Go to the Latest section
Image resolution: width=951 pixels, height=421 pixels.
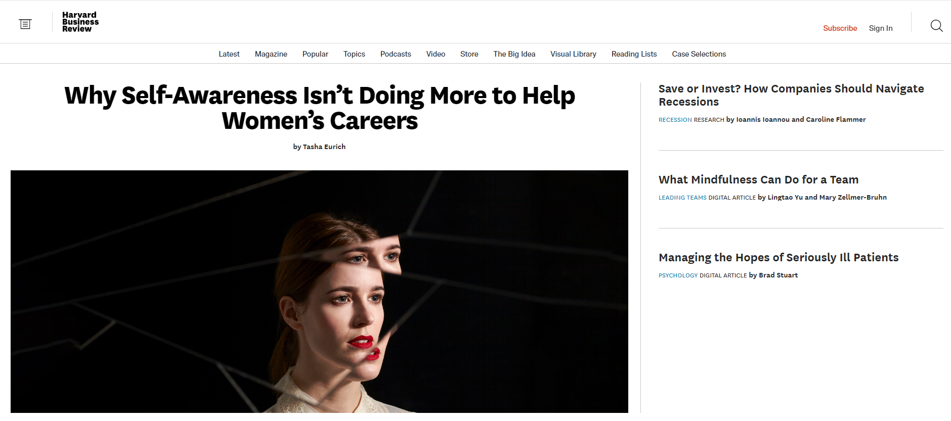[x=229, y=54]
